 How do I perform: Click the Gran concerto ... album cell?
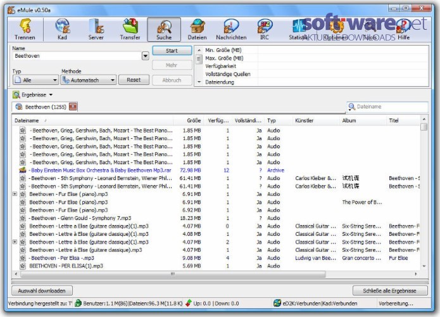point(361,258)
